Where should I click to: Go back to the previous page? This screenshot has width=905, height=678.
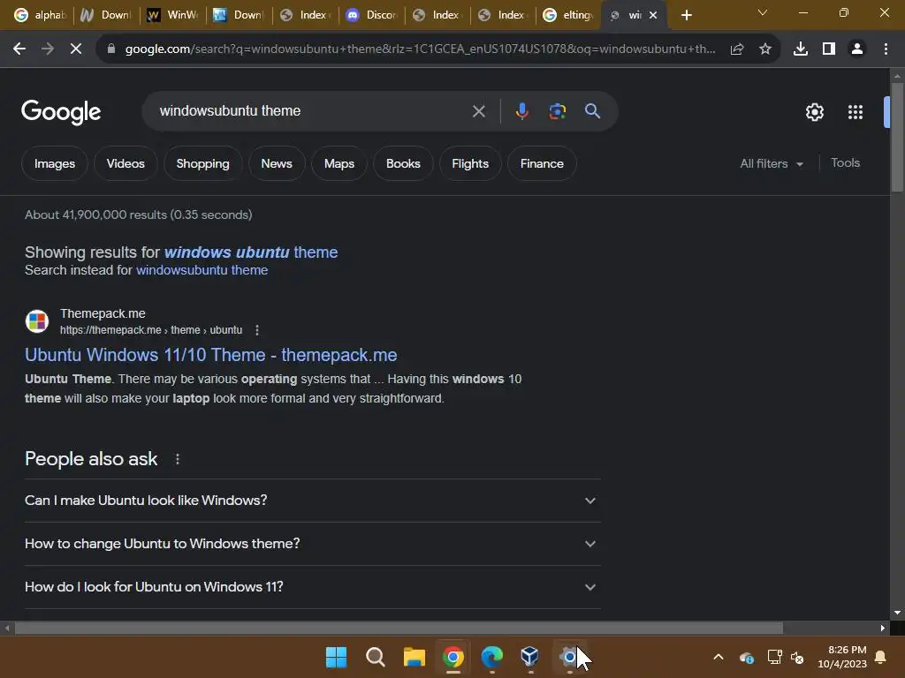point(19,49)
